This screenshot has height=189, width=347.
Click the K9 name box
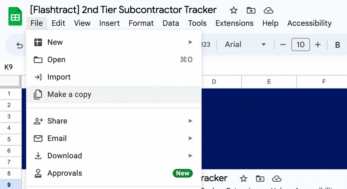[9, 67]
